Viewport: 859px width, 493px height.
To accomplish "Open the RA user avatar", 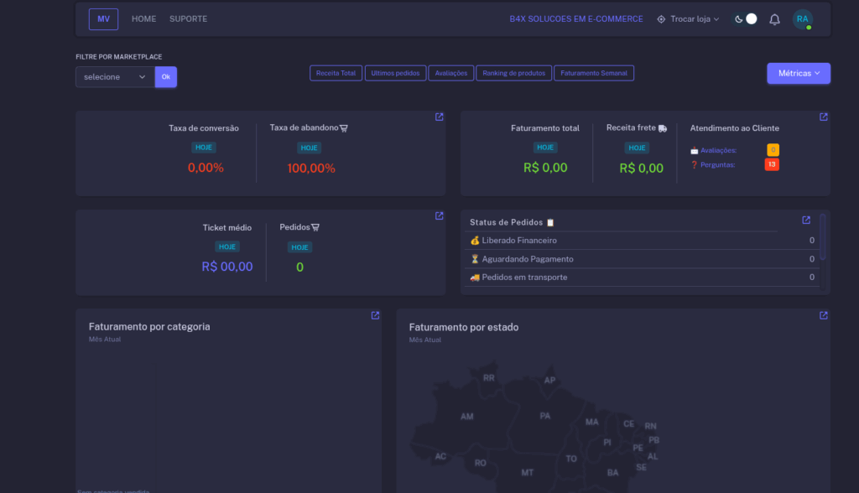I will 803,19.
